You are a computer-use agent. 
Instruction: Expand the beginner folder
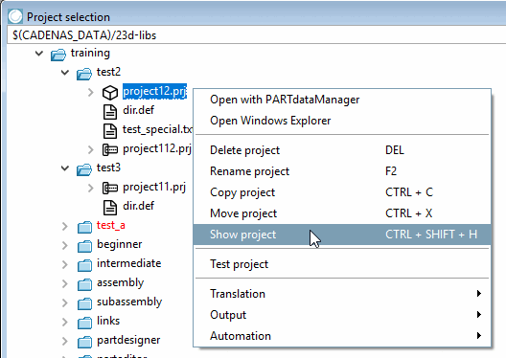coord(65,246)
